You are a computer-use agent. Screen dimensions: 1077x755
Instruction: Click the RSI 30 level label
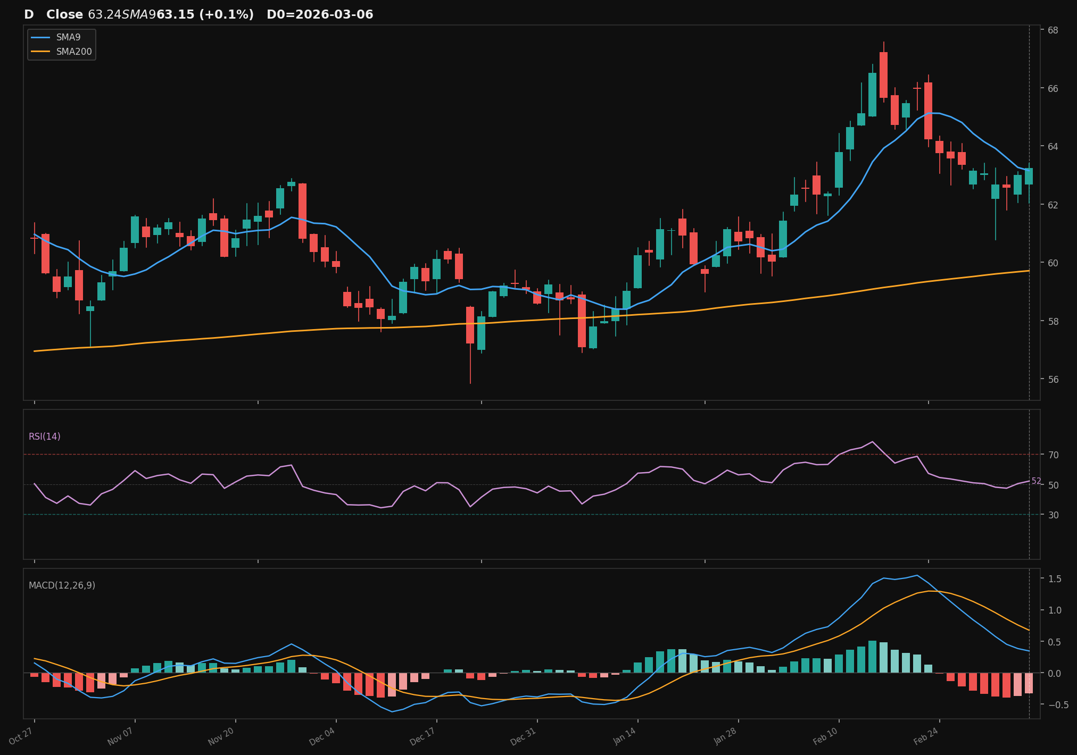(1053, 515)
